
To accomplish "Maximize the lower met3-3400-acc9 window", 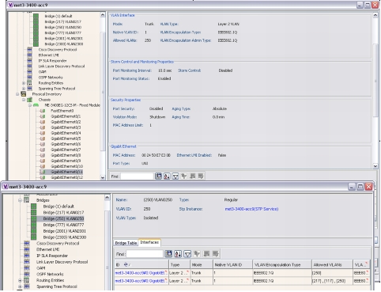I will (x=360, y=187).
